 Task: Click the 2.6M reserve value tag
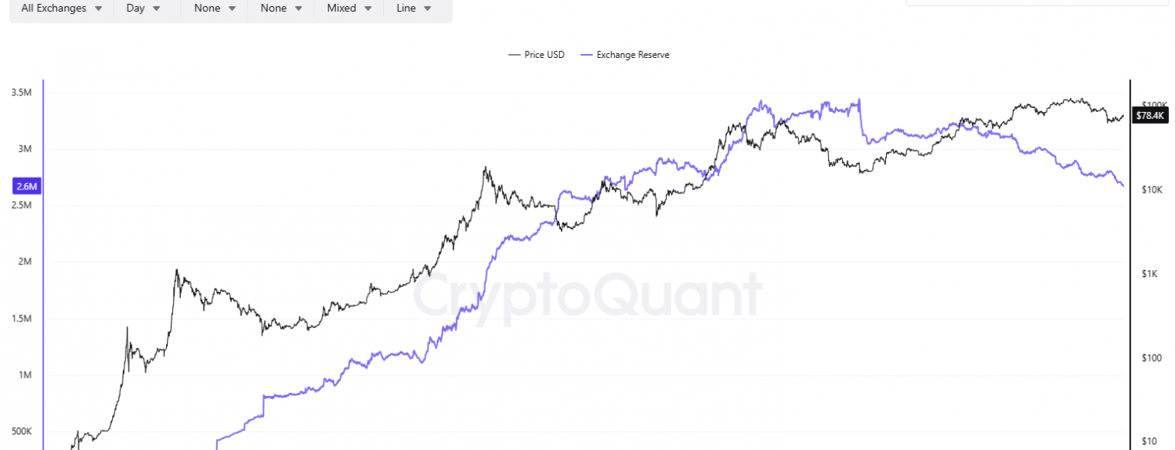pyautogui.click(x=25, y=186)
